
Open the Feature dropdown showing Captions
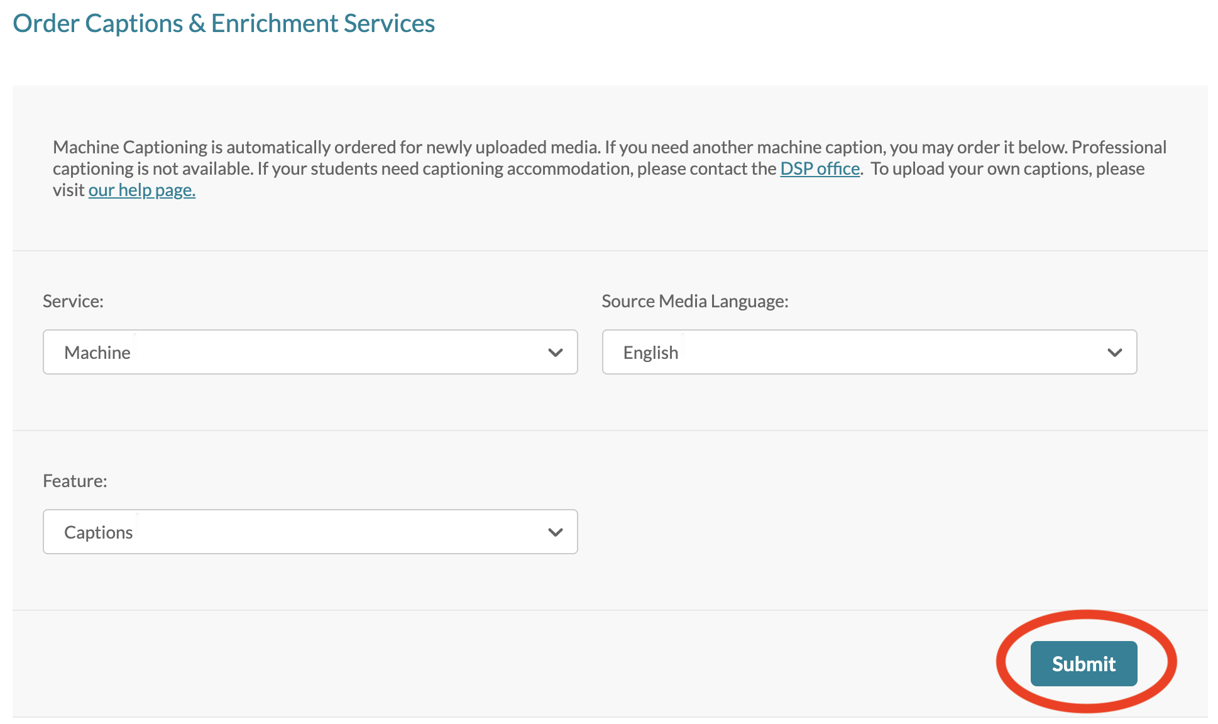tap(310, 531)
